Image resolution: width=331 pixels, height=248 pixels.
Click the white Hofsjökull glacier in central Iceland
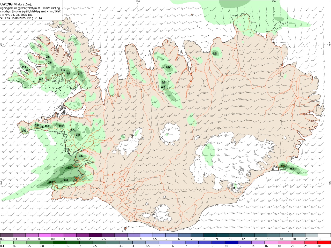click(x=170, y=134)
